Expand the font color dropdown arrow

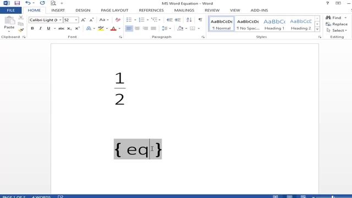pyautogui.click(x=119, y=29)
